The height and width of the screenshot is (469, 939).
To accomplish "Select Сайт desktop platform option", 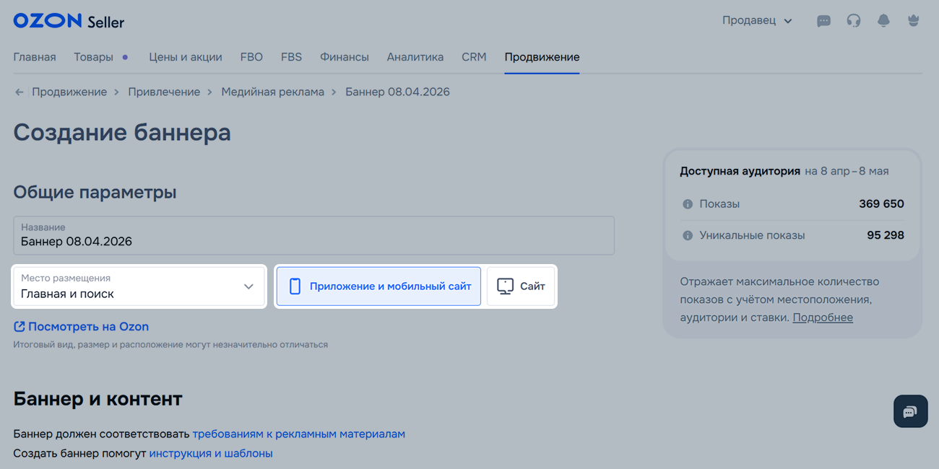I will click(521, 286).
